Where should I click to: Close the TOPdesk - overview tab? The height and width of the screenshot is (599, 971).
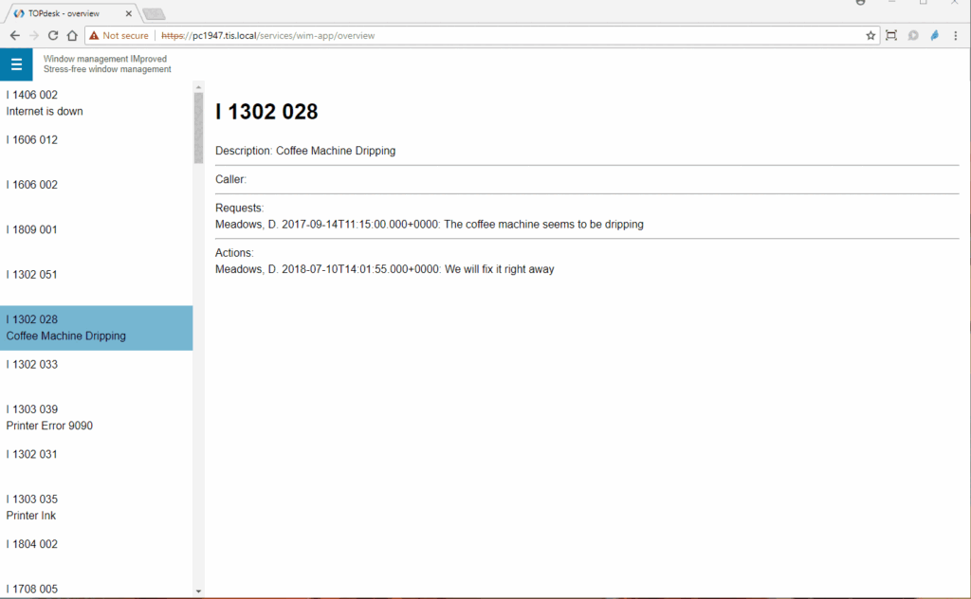click(x=129, y=13)
